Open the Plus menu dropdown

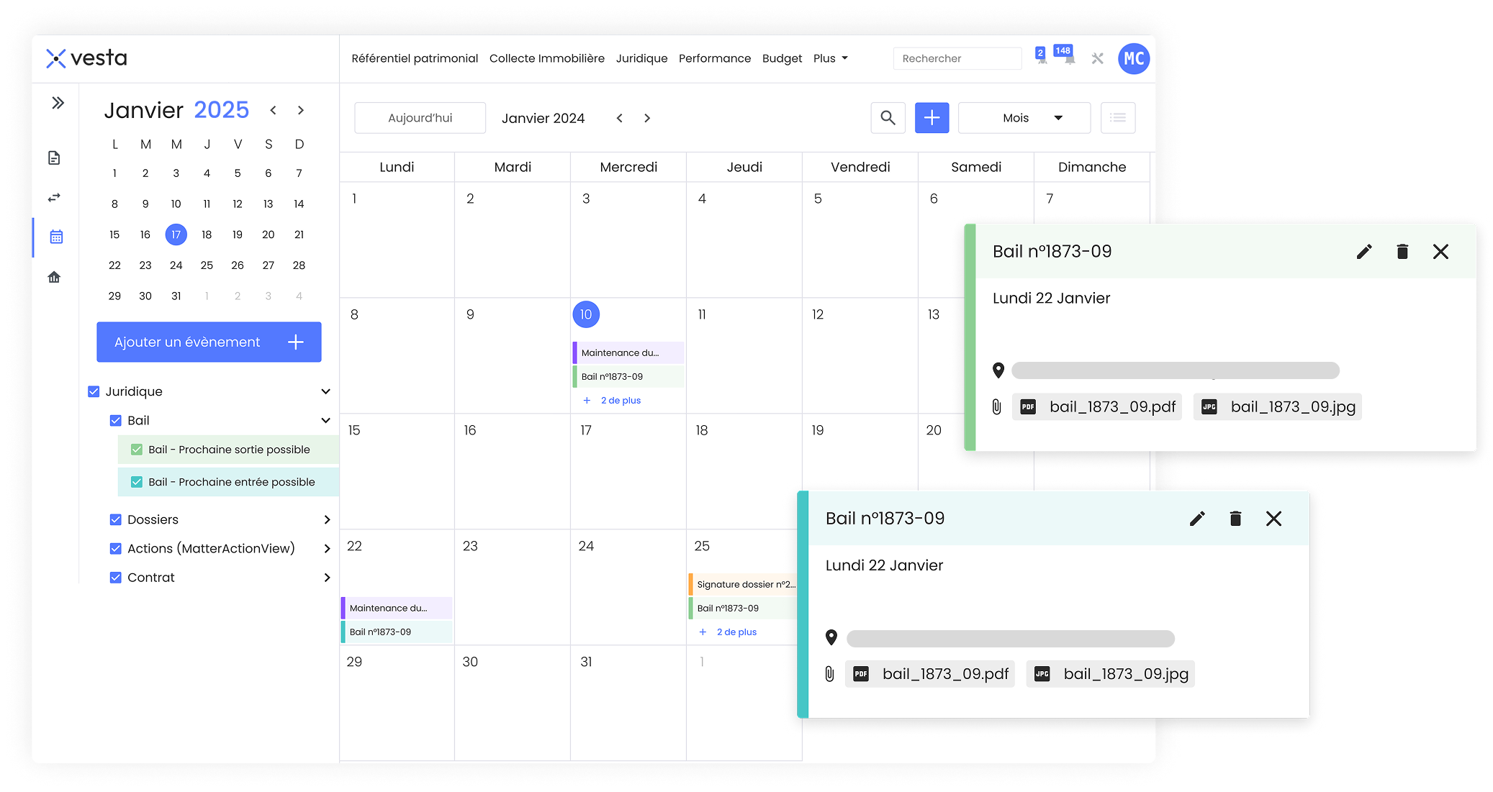point(830,58)
